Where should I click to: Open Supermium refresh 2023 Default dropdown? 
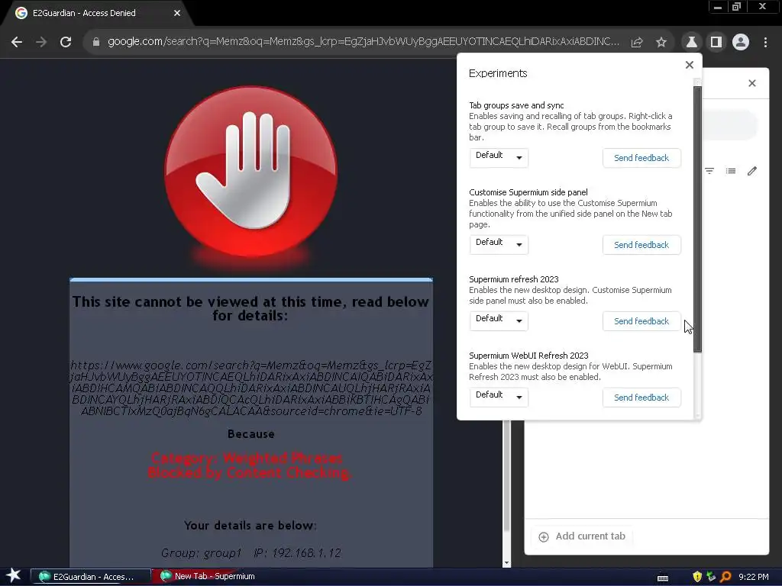(x=499, y=321)
